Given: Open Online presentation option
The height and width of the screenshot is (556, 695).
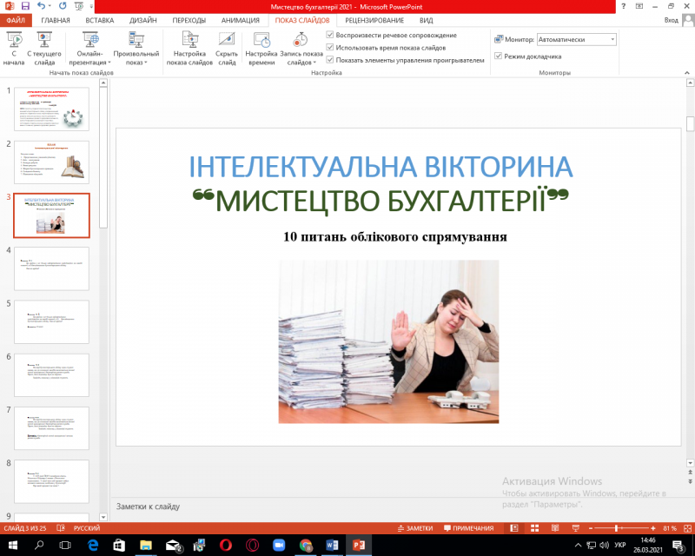Looking at the screenshot, I should click(90, 49).
